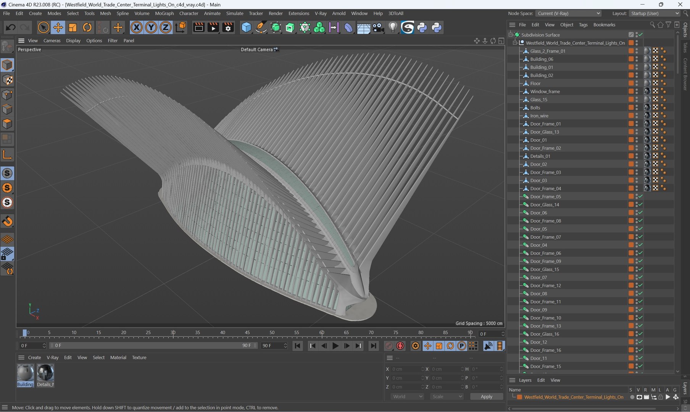Click the Play Forwards button
Image resolution: width=690 pixels, height=412 pixels.
pos(335,346)
